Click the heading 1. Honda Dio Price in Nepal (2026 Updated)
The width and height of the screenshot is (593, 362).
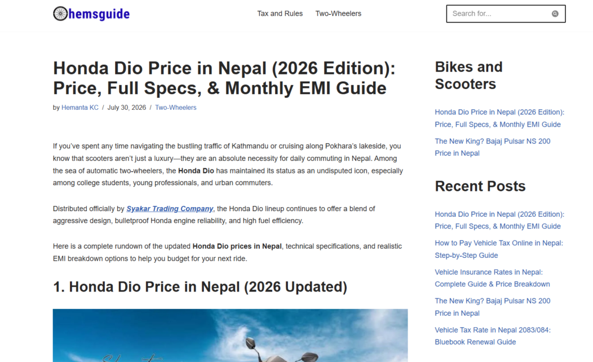(200, 287)
